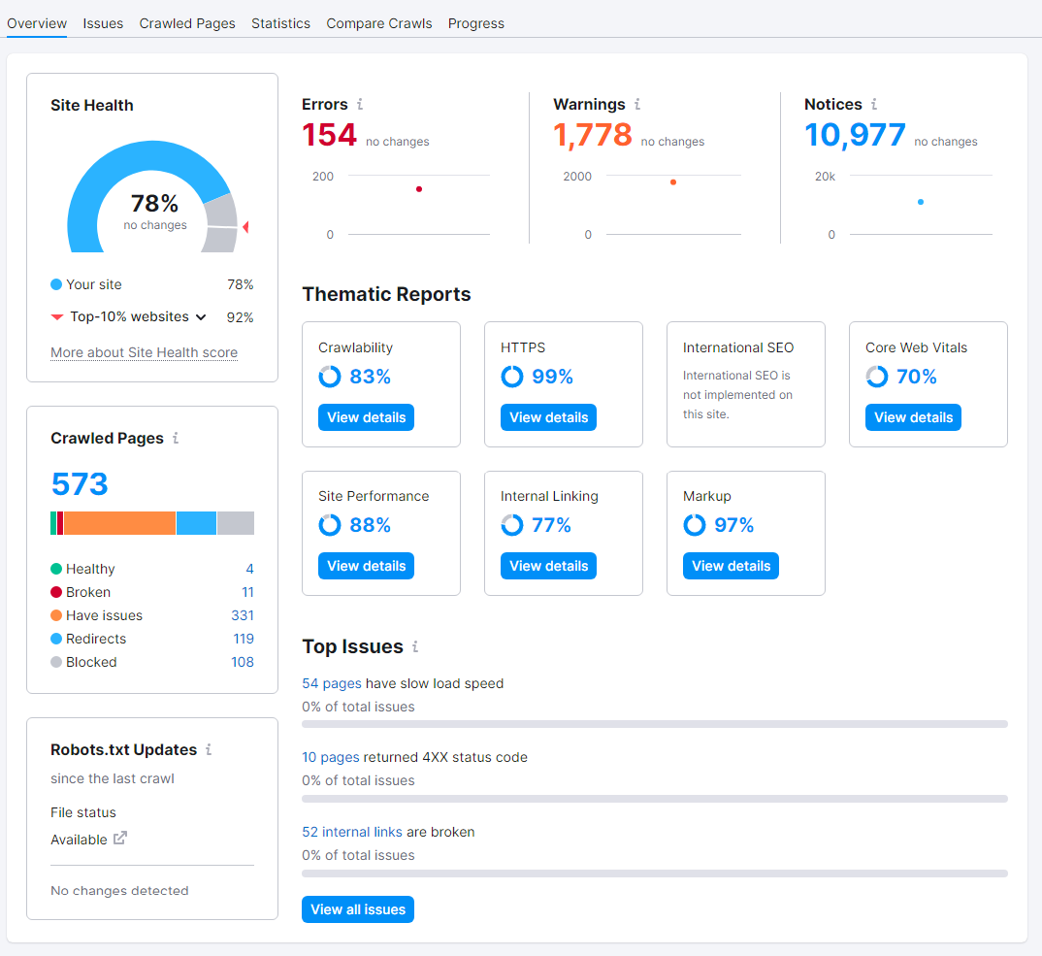The height and width of the screenshot is (956, 1042).
Task: Open More about Site Health score link
Action: tap(145, 352)
